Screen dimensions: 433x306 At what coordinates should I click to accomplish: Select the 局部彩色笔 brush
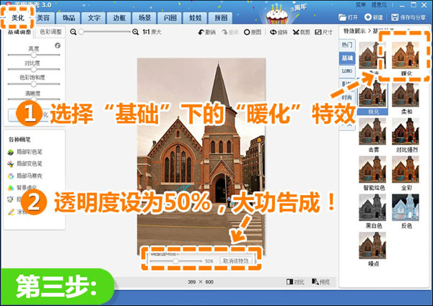click(25, 152)
